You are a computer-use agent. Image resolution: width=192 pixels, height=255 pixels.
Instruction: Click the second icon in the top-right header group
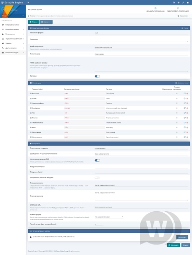coord(178,3)
